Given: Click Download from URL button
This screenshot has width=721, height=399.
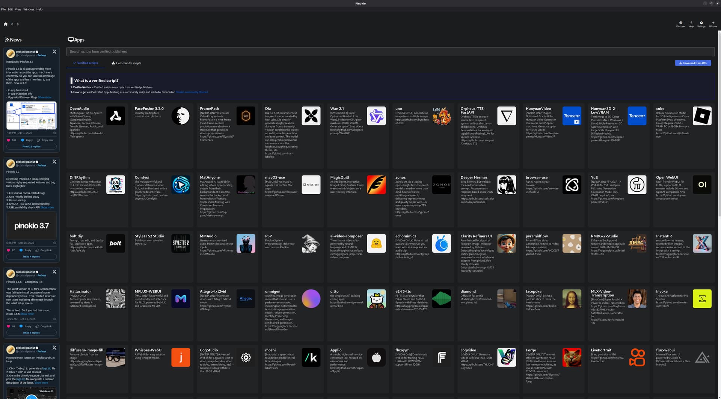Looking at the screenshot, I should 693,63.
